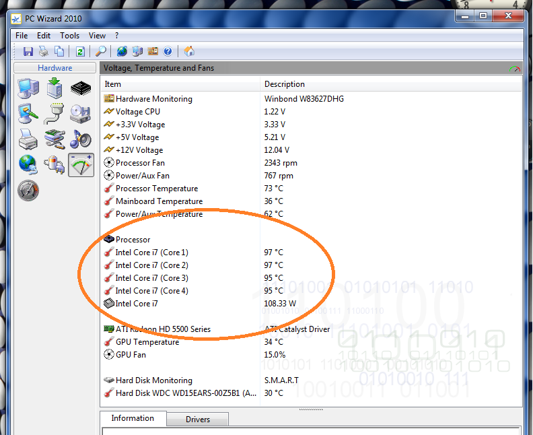Click the Hardware panel header button

[x=55, y=68]
